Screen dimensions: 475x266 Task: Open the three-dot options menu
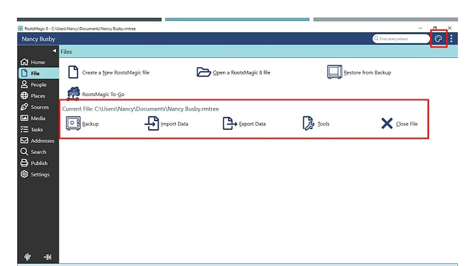pyautogui.click(x=451, y=39)
